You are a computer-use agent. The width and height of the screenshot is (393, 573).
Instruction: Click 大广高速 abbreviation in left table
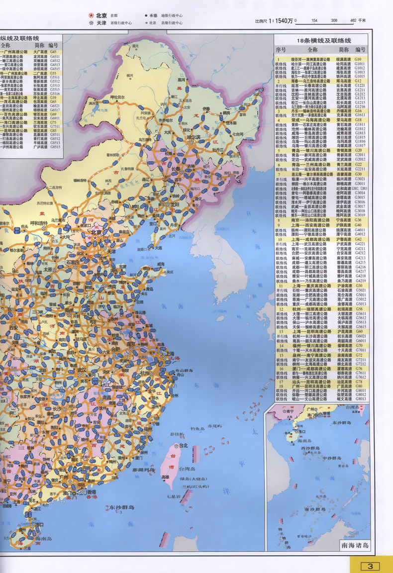[40, 52]
